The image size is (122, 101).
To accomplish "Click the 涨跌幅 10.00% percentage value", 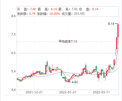I will tap(55, 14).
